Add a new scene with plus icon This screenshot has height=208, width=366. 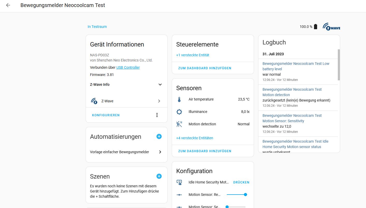tap(159, 176)
